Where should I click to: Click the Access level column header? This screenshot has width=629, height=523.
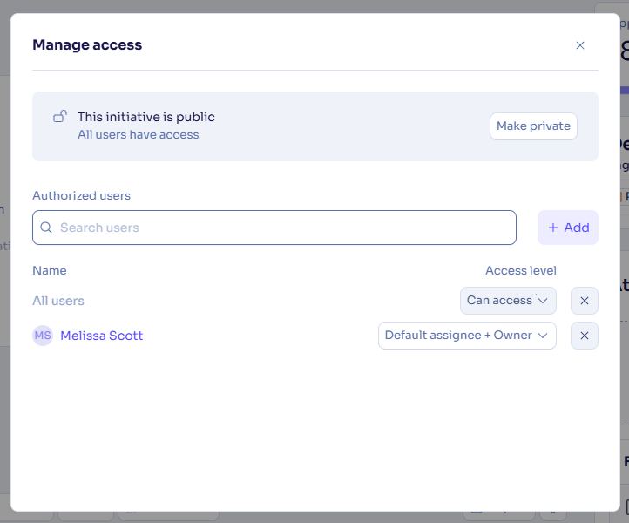pos(521,270)
